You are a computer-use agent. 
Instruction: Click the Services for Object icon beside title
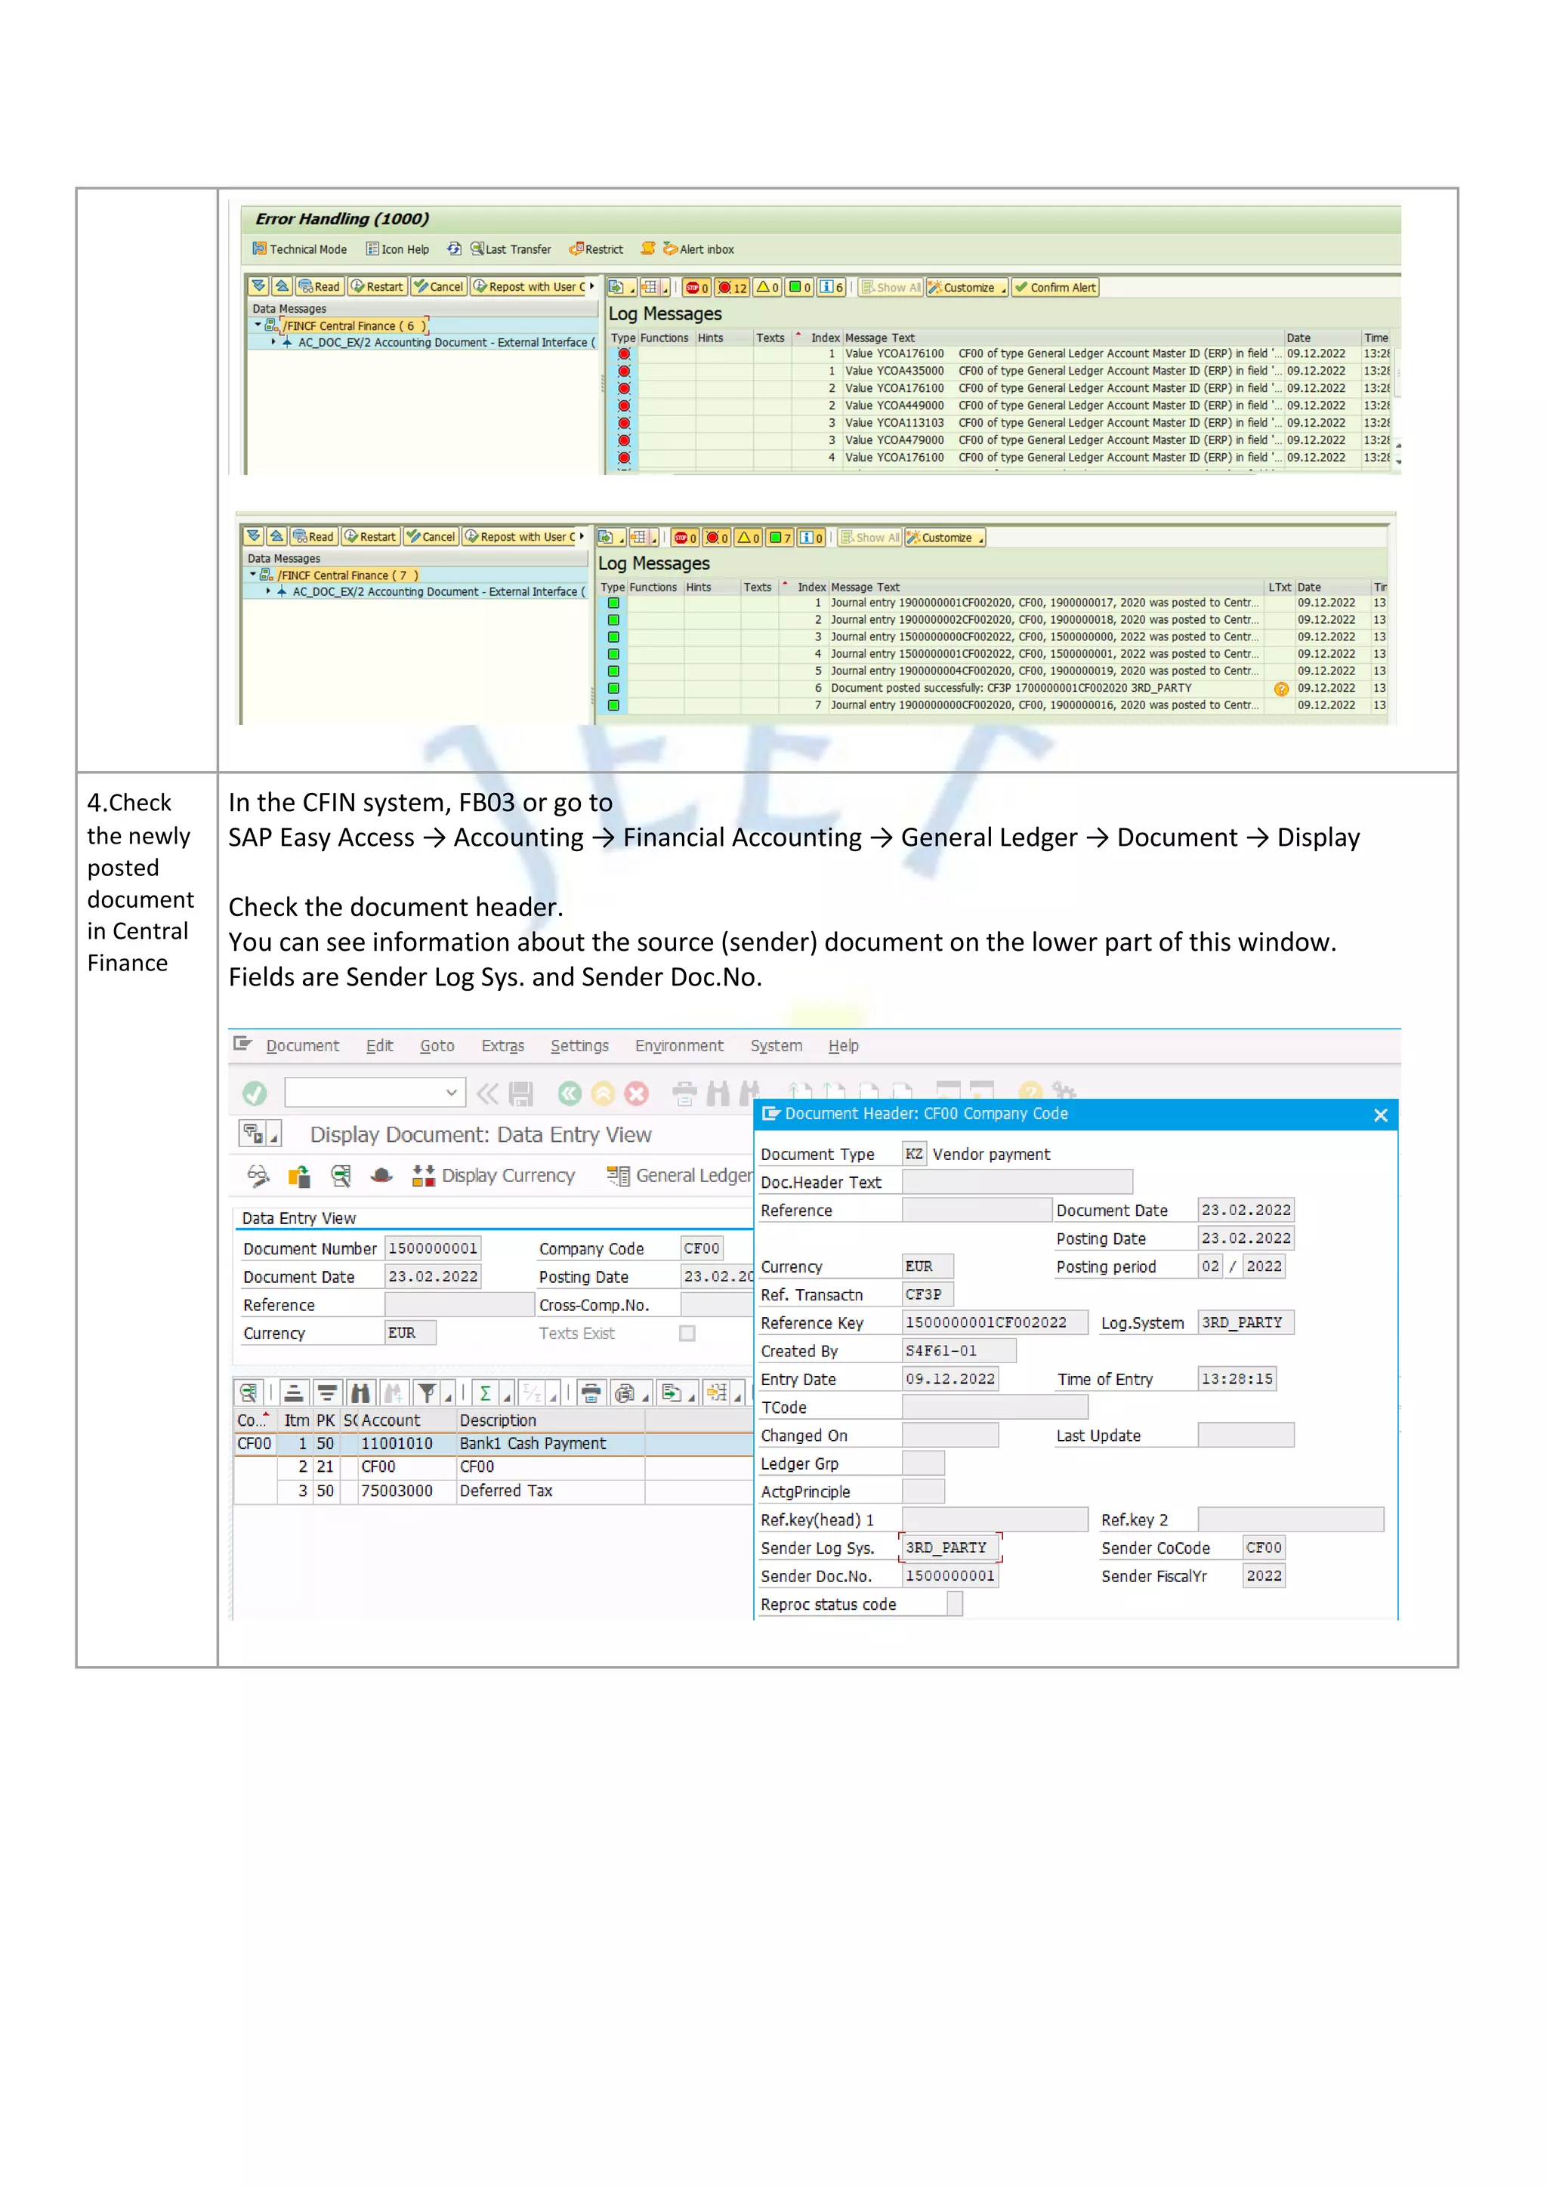tap(253, 1134)
